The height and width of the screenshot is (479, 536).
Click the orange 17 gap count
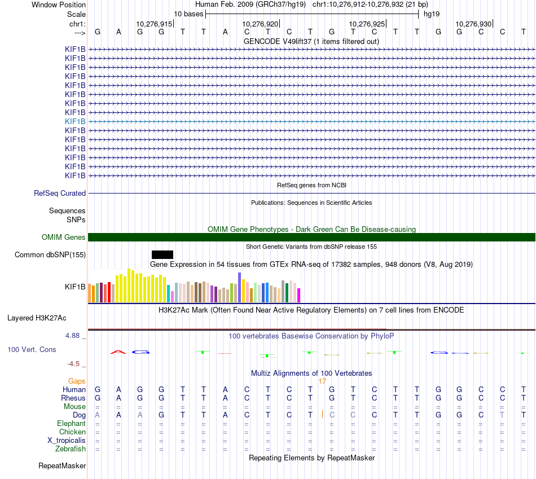point(322,381)
